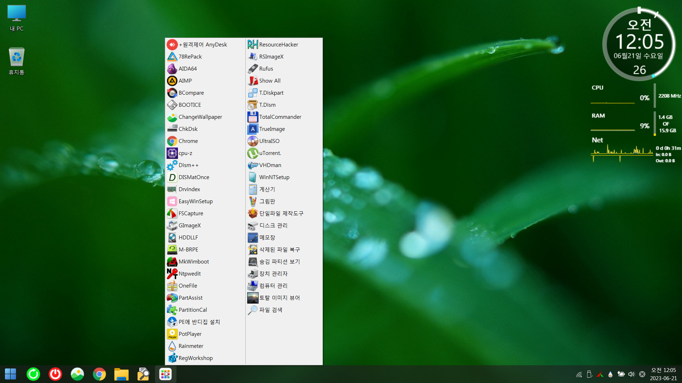Viewport: 682px width, 383px height.
Task: Open BCompare icon
Action: click(172, 93)
